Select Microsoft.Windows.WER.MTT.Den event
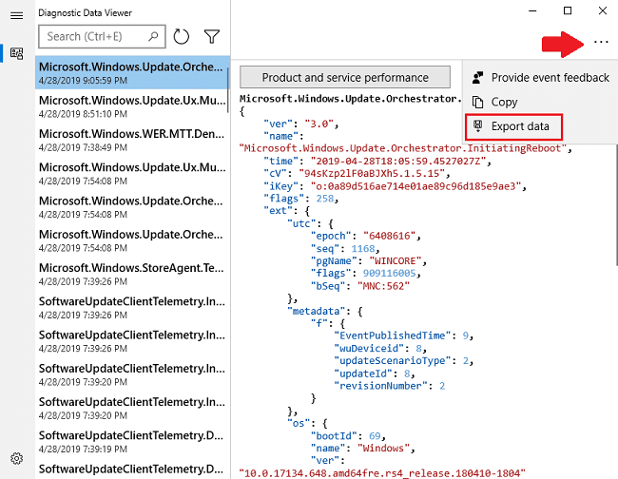 tap(132, 140)
